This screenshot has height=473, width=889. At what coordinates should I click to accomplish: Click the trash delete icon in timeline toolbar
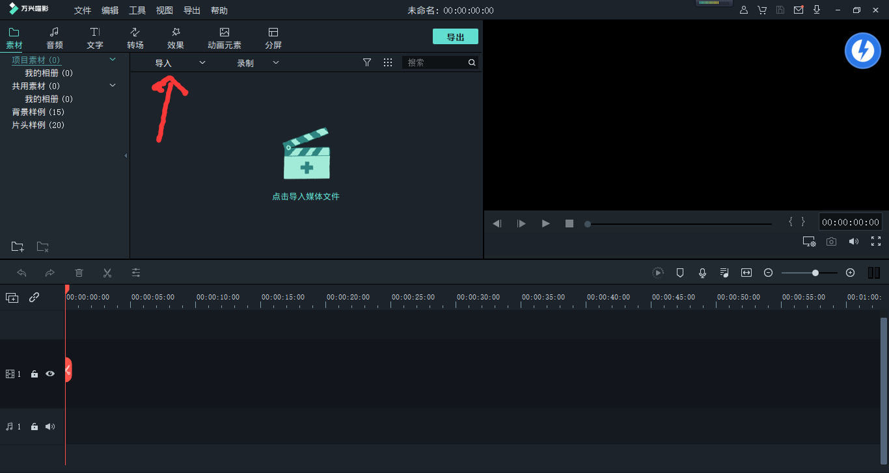79,273
